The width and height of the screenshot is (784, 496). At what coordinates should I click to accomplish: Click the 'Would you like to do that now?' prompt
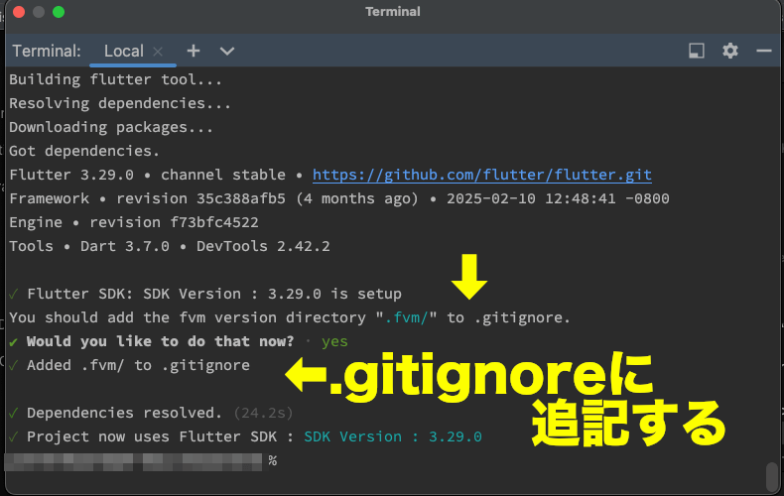tap(161, 341)
